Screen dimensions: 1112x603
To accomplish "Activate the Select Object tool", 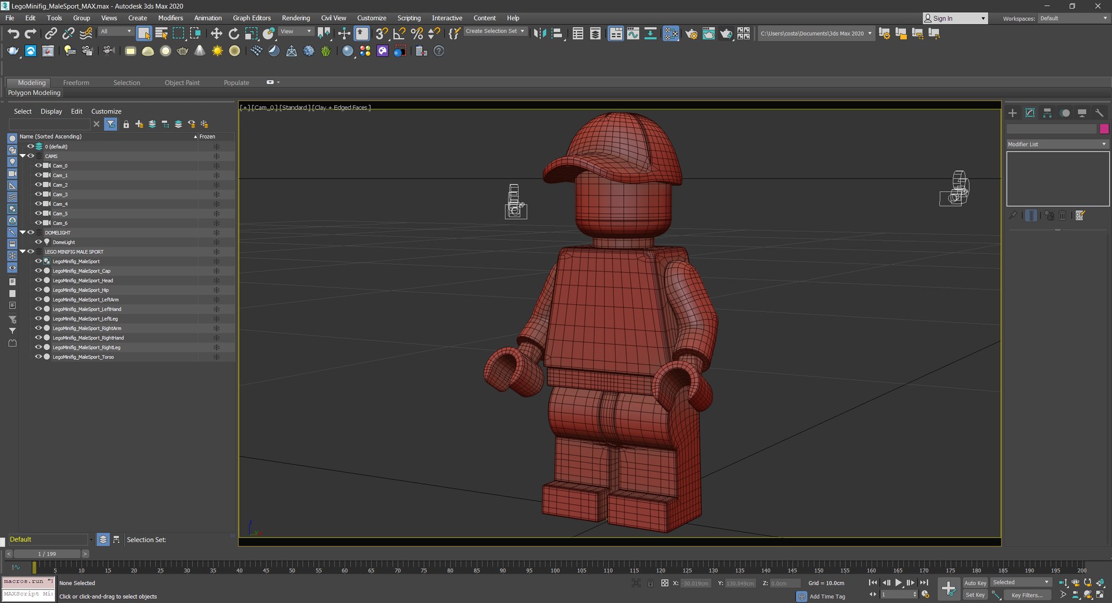I will (144, 34).
